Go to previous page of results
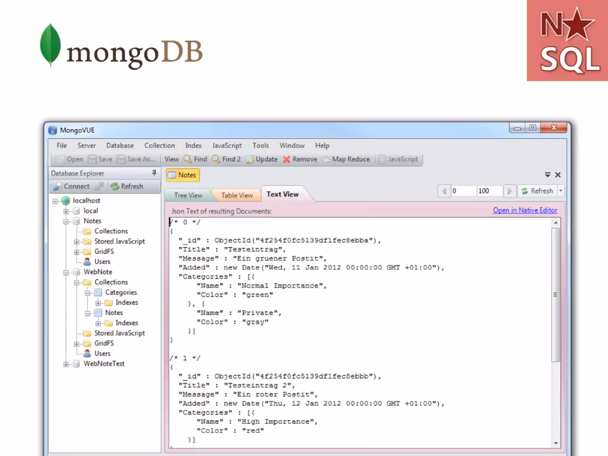The width and height of the screenshot is (608, 456). pyautogui.click(x=444, y=190)
